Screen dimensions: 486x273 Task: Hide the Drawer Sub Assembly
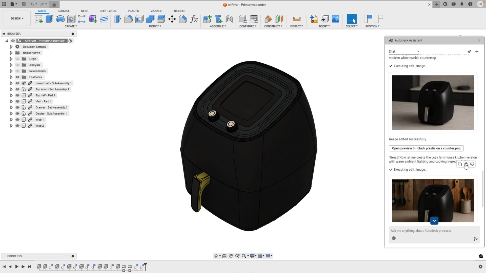17,107
